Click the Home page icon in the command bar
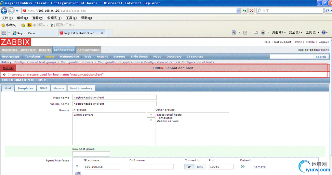This screenshot has height=175, width=332. 234,32
